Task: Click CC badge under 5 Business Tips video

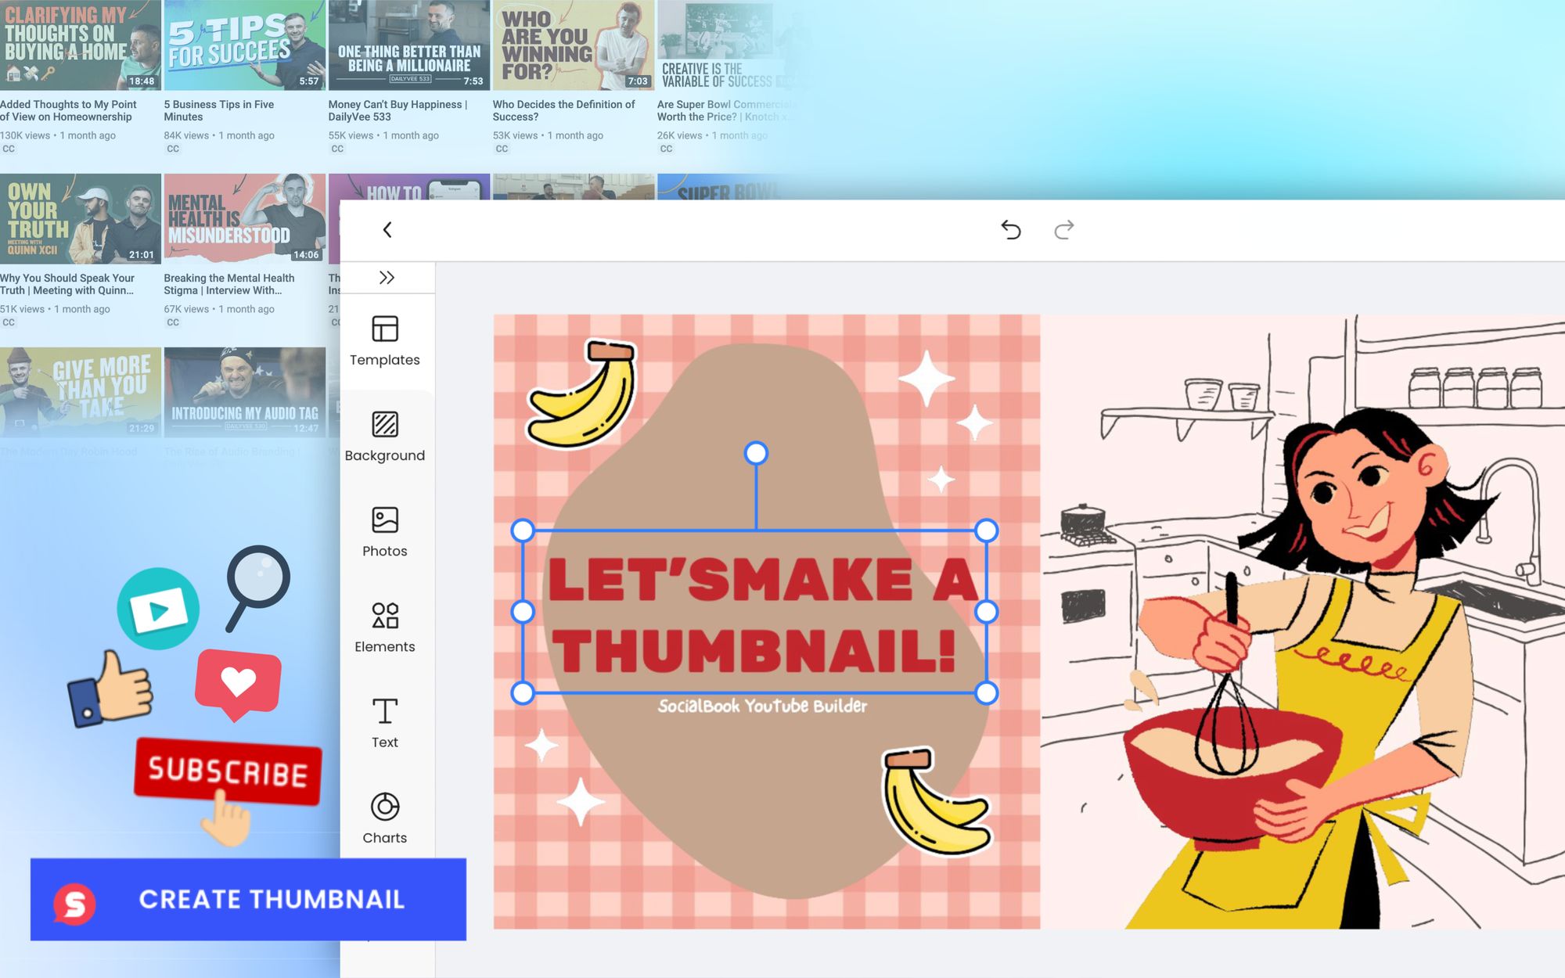Action: 173,149
